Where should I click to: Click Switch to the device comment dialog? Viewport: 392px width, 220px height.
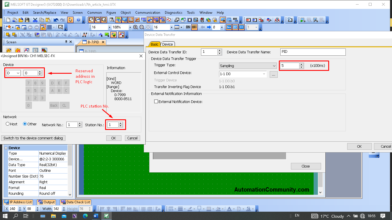tap(33, 138)
